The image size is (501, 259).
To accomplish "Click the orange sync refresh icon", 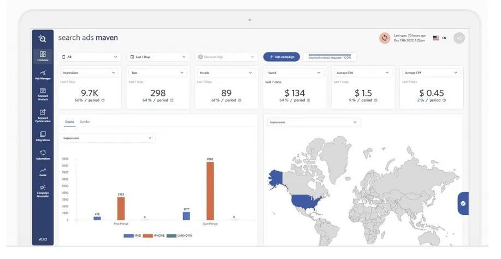I will pos(385,38).
